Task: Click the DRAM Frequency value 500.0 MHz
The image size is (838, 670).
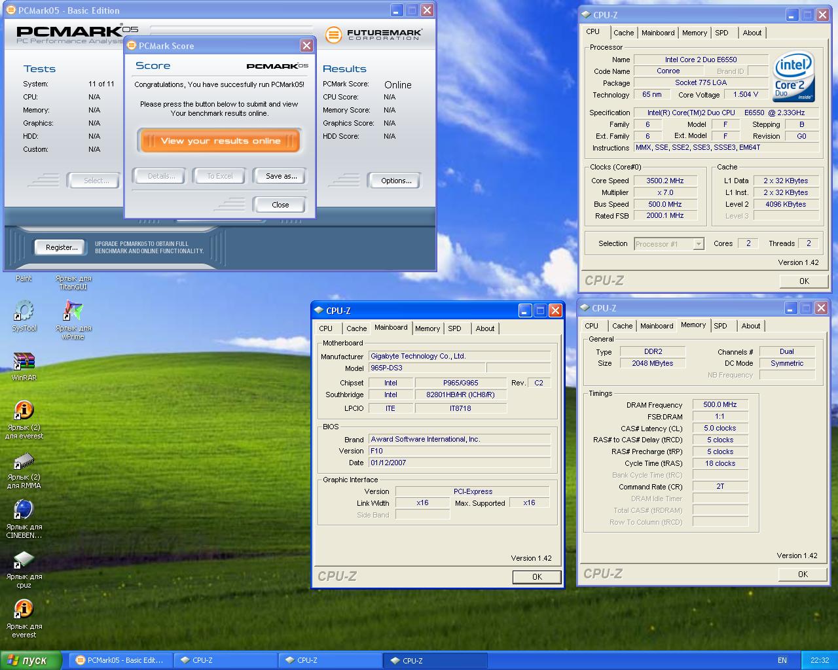Action: [720, 405]
